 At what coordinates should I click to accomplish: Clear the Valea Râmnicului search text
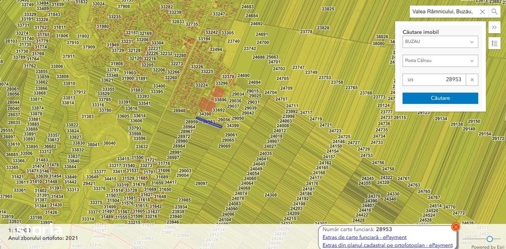482,12
